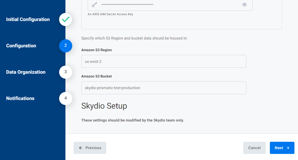Select the 'Amazon S3 Bucket' label
298x160 pixels.
[97, 76]
